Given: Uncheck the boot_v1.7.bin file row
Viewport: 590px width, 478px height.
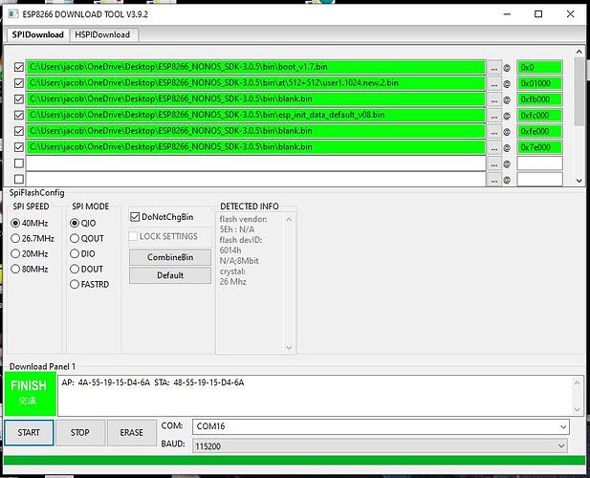Looking at the screenshot, I should click(x=19, y=67).
